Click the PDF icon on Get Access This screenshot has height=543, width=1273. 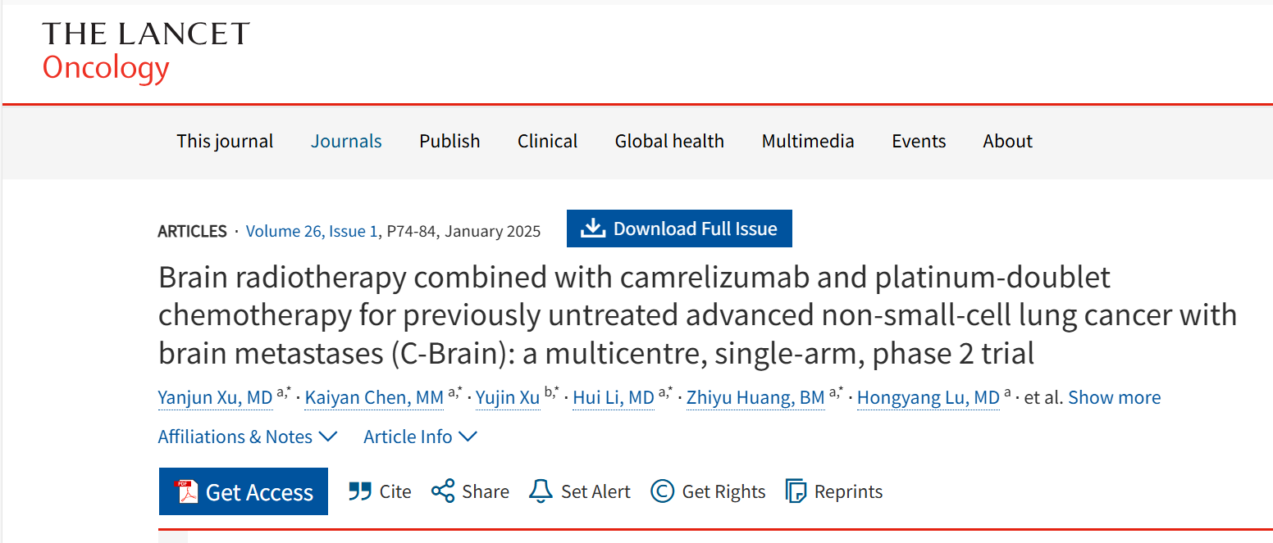(186, 491)
